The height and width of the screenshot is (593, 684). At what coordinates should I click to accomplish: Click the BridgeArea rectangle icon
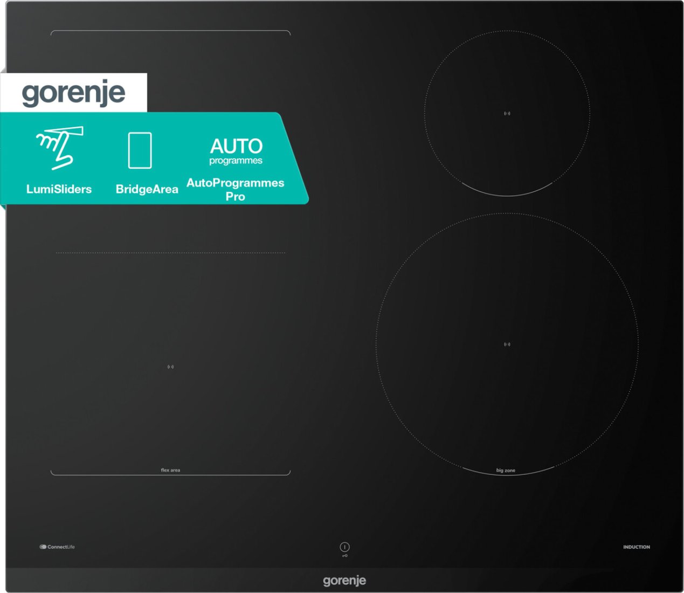(x=140, y=150)
